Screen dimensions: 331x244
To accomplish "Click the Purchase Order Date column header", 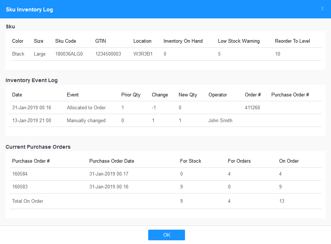I will click(111, 161).
